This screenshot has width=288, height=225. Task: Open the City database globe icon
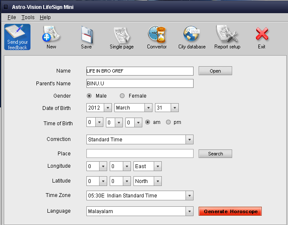(x=192, y=37)
